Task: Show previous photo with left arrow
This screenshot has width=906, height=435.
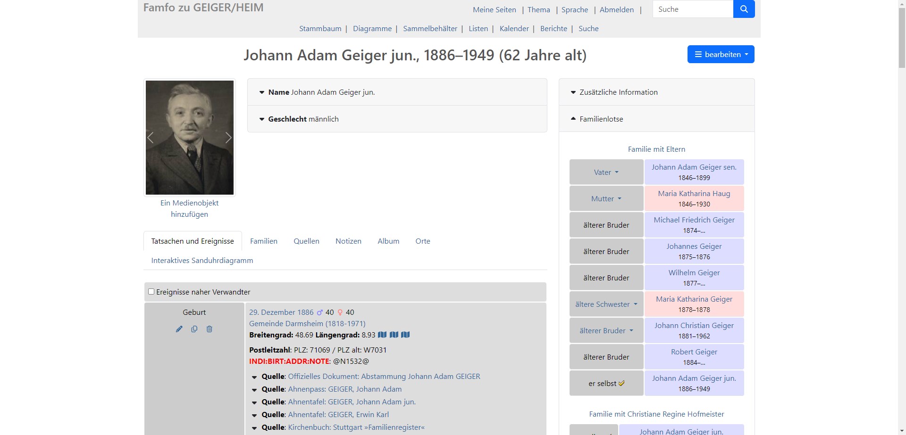Action: tap(151, 138)
